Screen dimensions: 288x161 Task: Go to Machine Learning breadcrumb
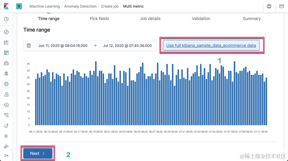click(45, 6)
